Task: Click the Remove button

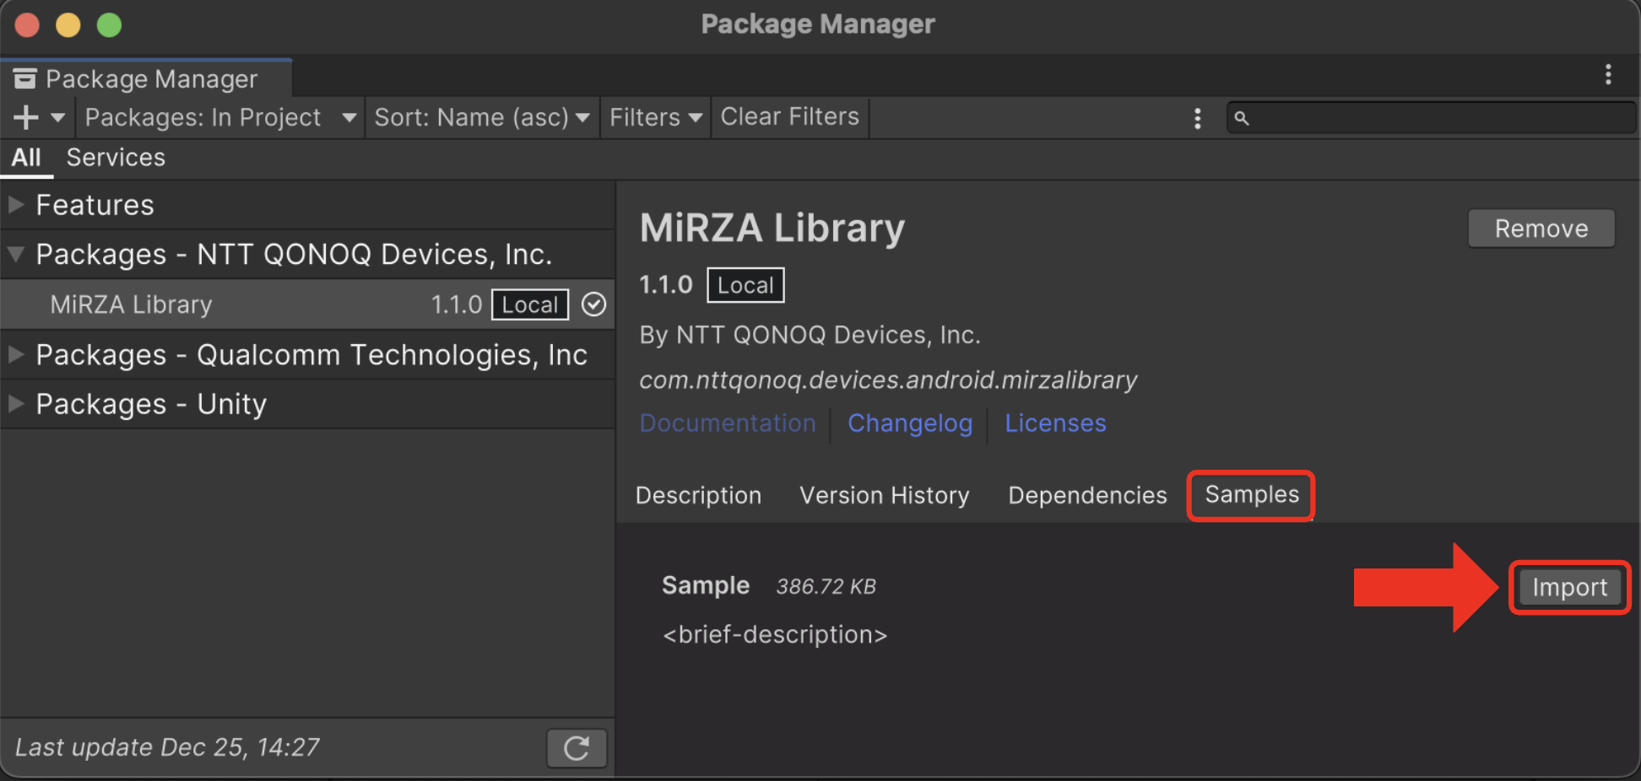Action: pos(1541,229)
